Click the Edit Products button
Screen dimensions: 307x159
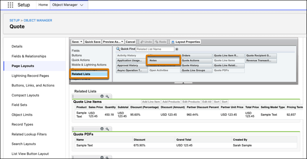point(191,102)
